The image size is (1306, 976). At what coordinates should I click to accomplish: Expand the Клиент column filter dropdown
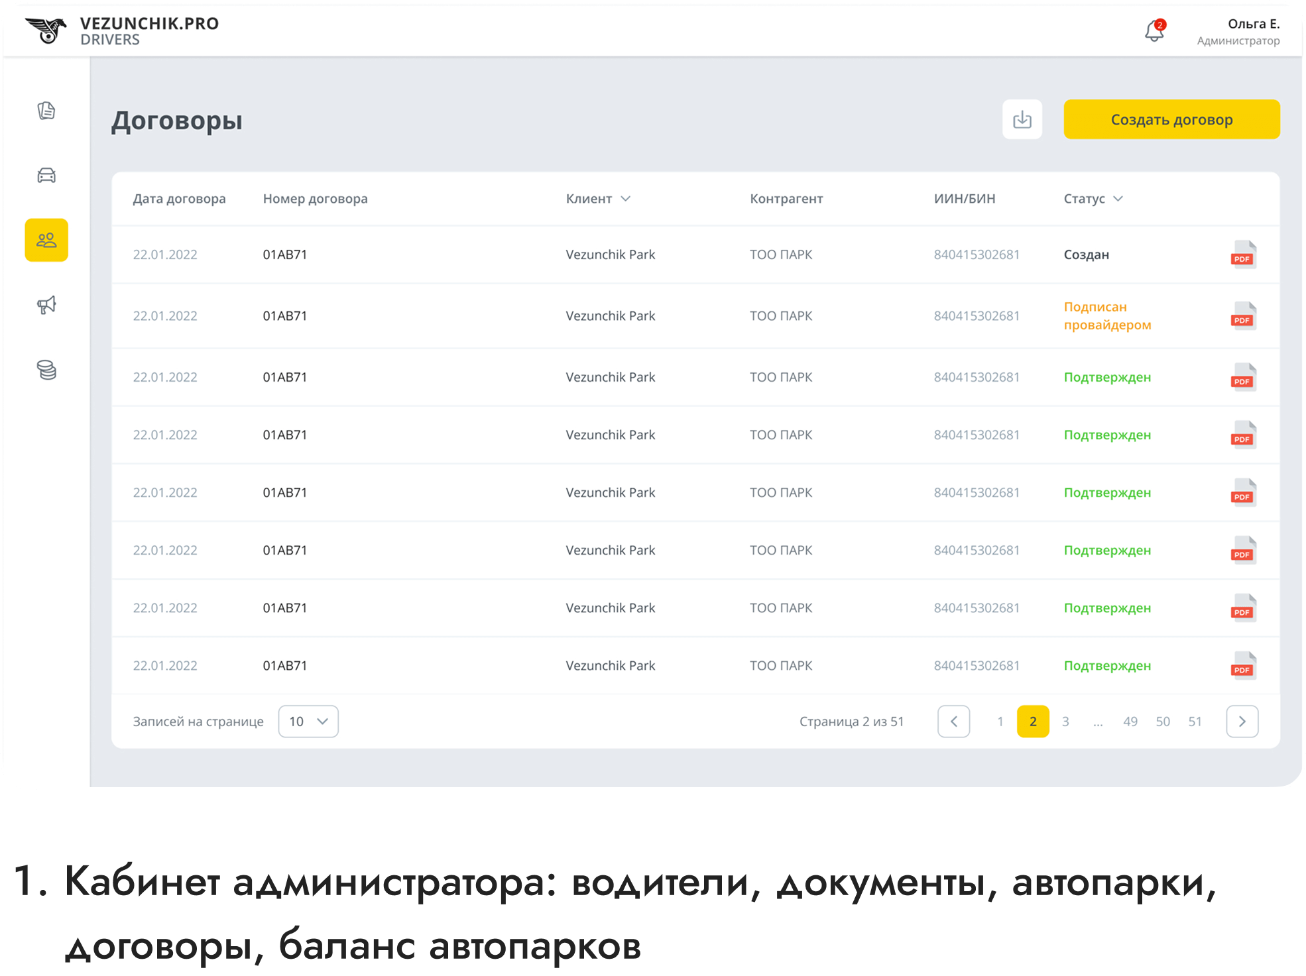625,199
